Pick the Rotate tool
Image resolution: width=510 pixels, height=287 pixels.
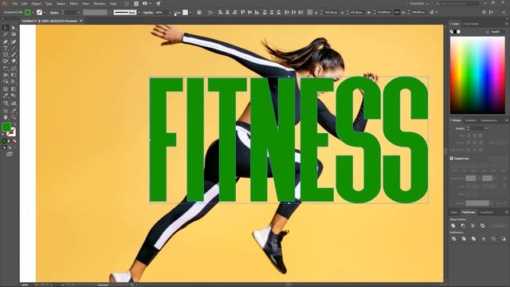(6, 69)
